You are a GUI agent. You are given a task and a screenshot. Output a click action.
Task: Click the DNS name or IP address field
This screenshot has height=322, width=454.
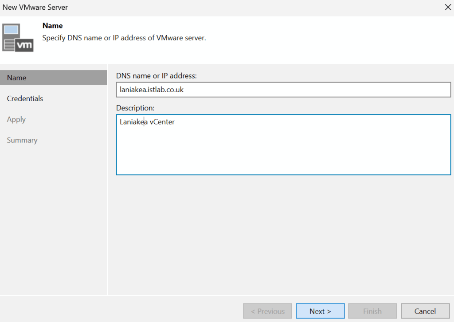pyautogui.click(x=283, y=90)
